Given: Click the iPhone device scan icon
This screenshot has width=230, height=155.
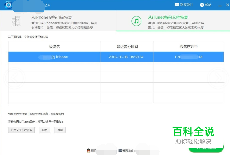Looking at the screenshot, I should point(16,21).
